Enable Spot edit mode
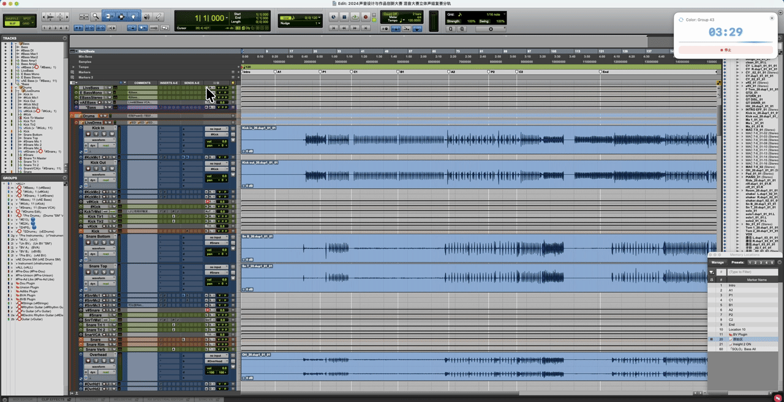Image resolution: width=784 pixels, height=402 pixels. click(27, 18)
